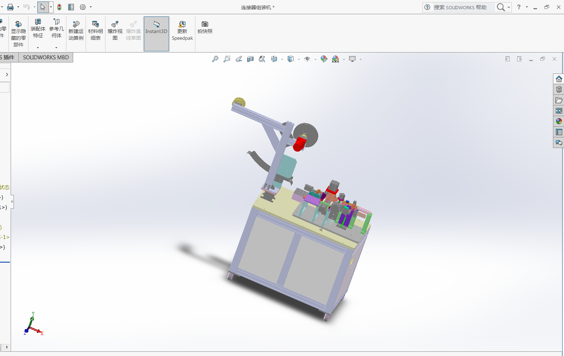The height and width of the screenshot is (356, 564).
Task: Click the Previous View icon
Action: 239,59
